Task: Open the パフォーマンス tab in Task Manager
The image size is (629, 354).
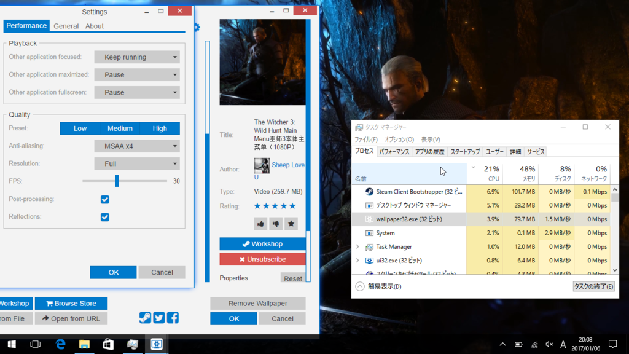Action: point(394,152)
